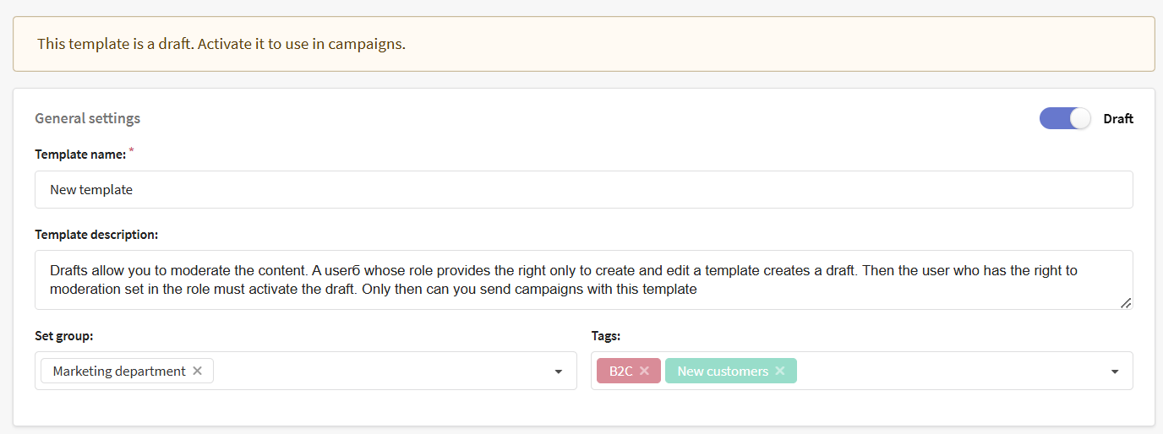1163x434 pixels.
Task: Click the Marketing department chip label
Action: (x=119, y=371)
